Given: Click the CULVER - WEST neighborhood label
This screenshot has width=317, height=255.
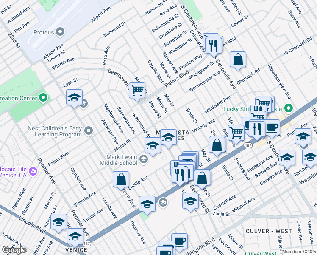Looking at the screenshot, I should click(269, 231).
